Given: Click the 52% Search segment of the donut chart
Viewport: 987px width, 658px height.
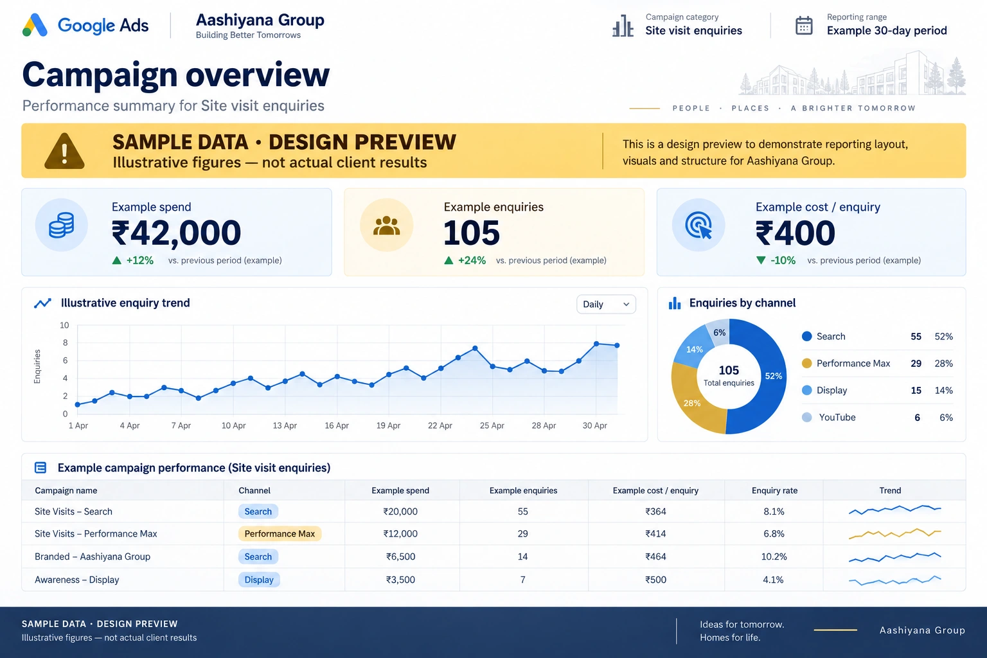Looking at the screenshot, I should [772, 377].
